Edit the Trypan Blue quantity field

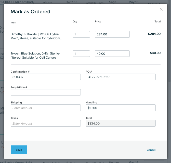[x=81, y=53]
